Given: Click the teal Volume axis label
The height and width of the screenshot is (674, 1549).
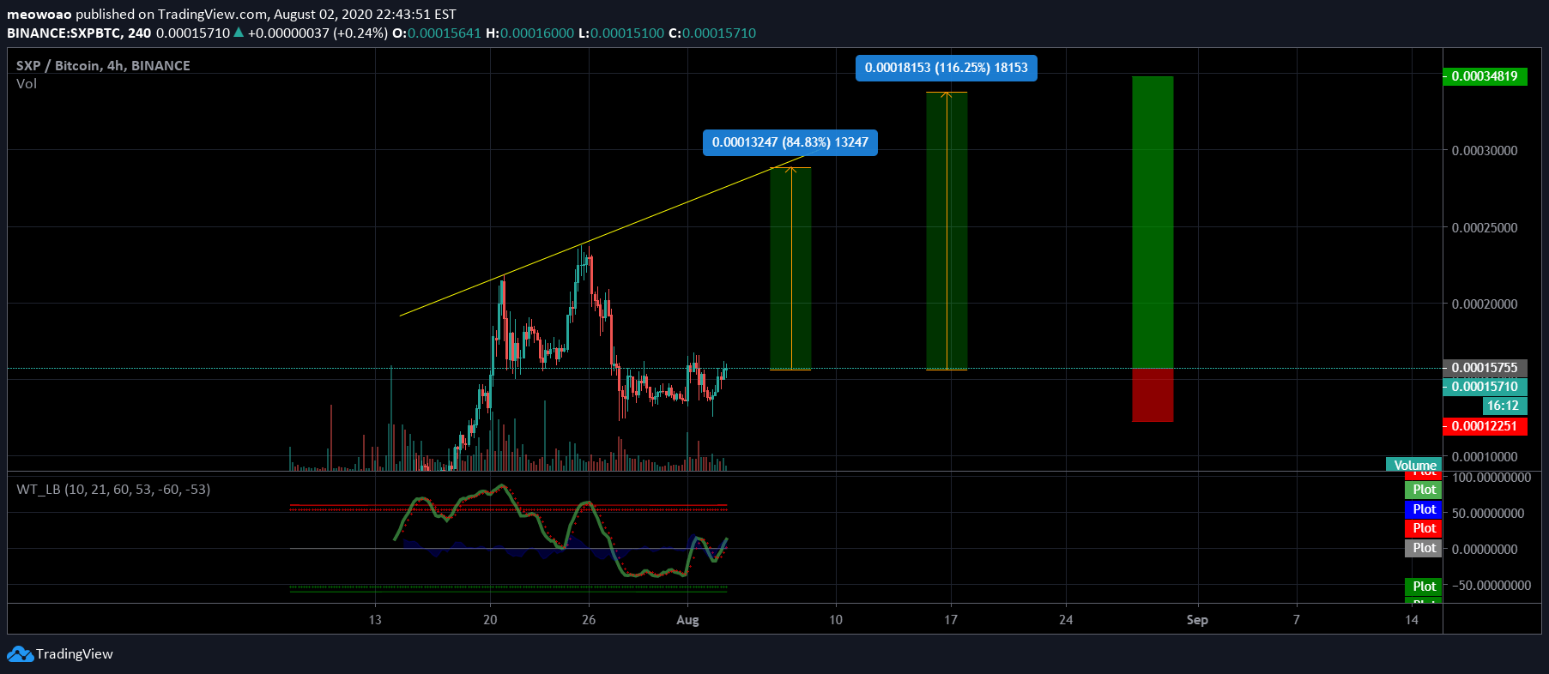Looking at the screenshot, I should [1414, 465].
